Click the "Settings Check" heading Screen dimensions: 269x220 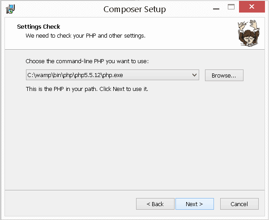click(x=38, y=27)
